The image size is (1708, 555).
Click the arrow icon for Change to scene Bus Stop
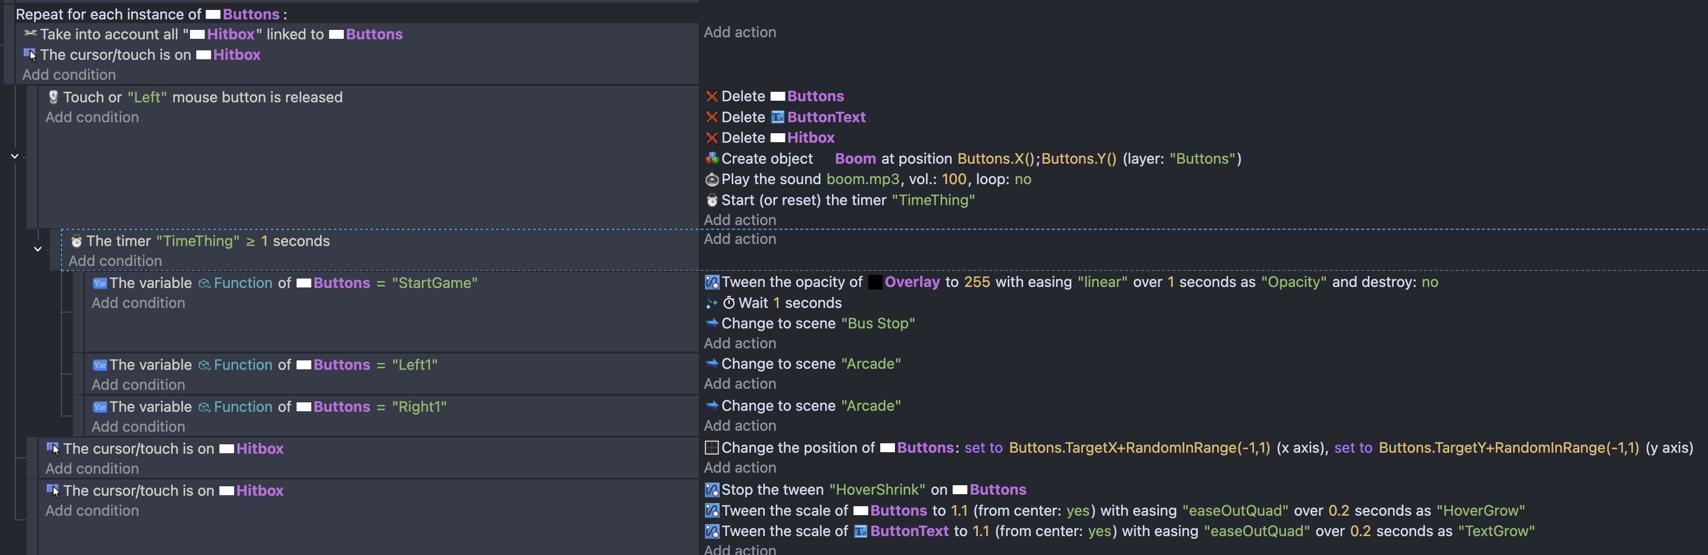tap(711, 323)
